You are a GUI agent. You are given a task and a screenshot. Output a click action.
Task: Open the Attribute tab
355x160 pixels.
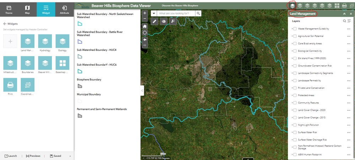coord(65,10)
